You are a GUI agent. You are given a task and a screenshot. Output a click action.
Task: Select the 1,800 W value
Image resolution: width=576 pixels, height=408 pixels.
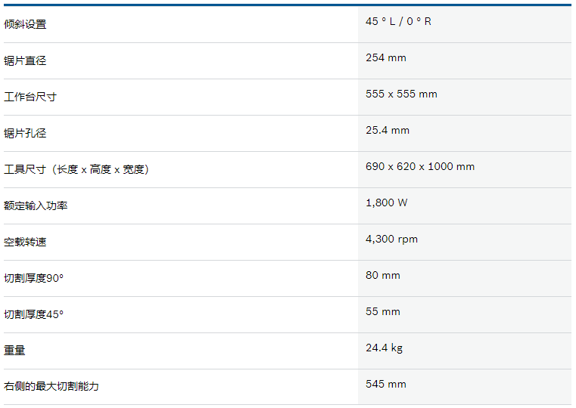click(386, 202)
